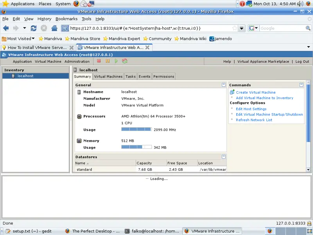Click the Google search magnifier icon
The width and height of the screenshot is (313, 235).
coord(308,28)
